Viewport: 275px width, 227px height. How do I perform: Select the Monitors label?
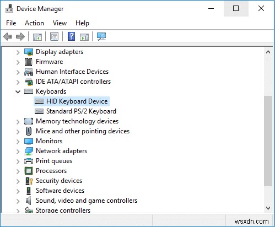pos(49,141)
